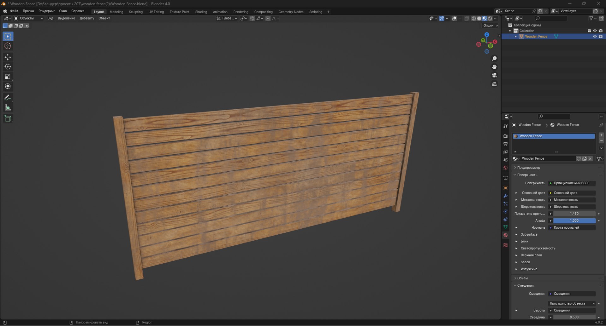Toggle snapping magnet in header
606x326 pixels.
252,19
